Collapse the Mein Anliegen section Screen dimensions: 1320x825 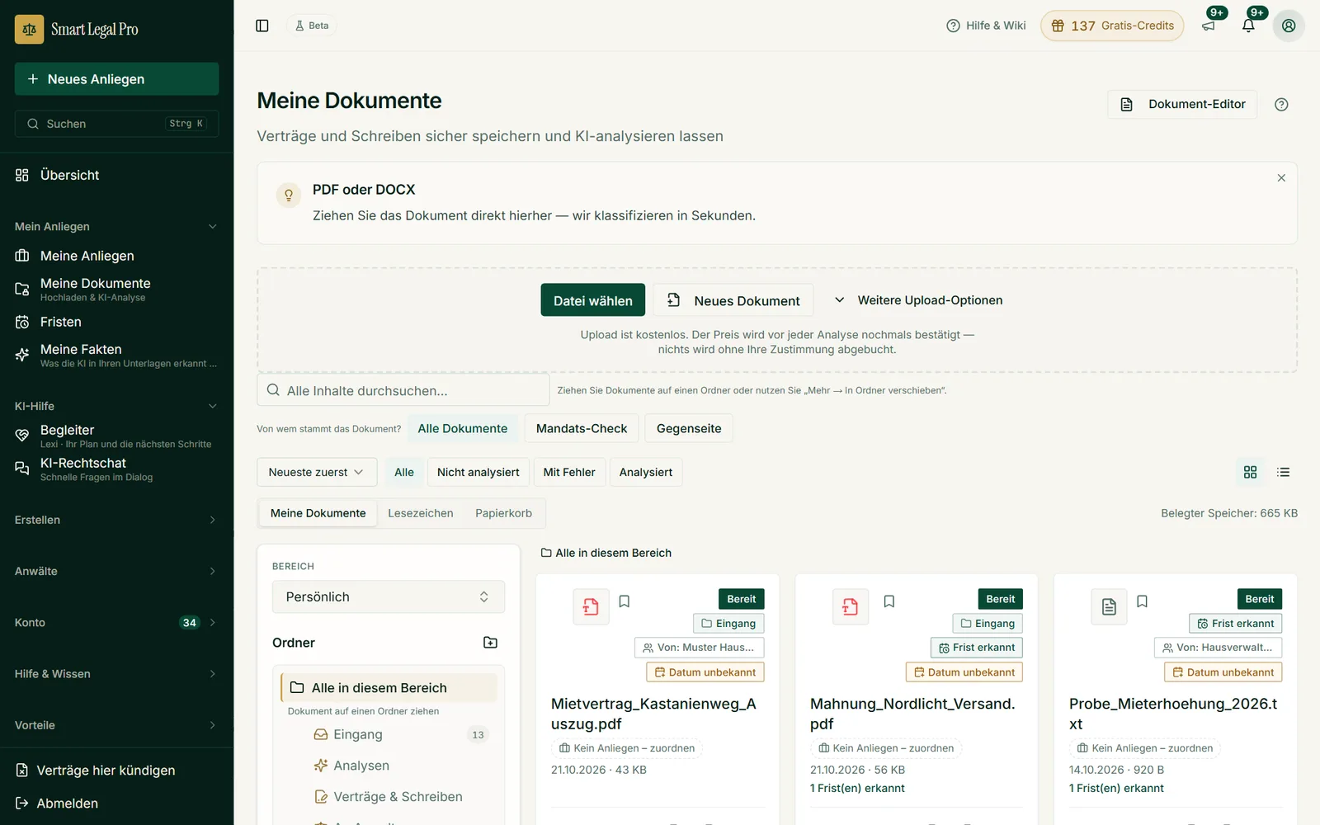pos(116,227)
